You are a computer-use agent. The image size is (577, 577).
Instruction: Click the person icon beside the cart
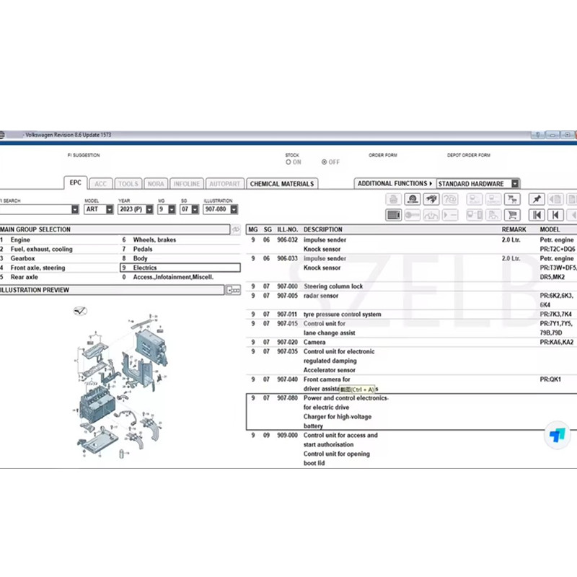(493, 215)
